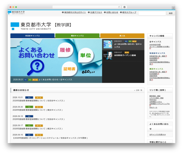Click 新入生 tag on the 2026.09.16 news item

pos(39,135)
